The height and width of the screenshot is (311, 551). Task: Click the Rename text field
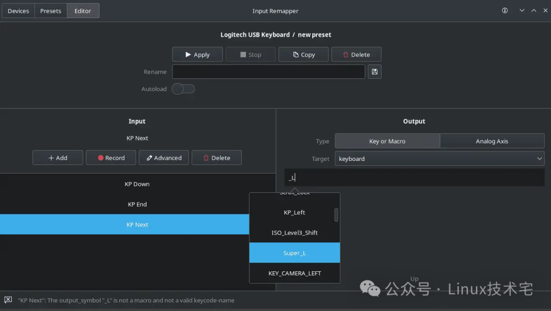pyautogui.click(x=268, y=72)
